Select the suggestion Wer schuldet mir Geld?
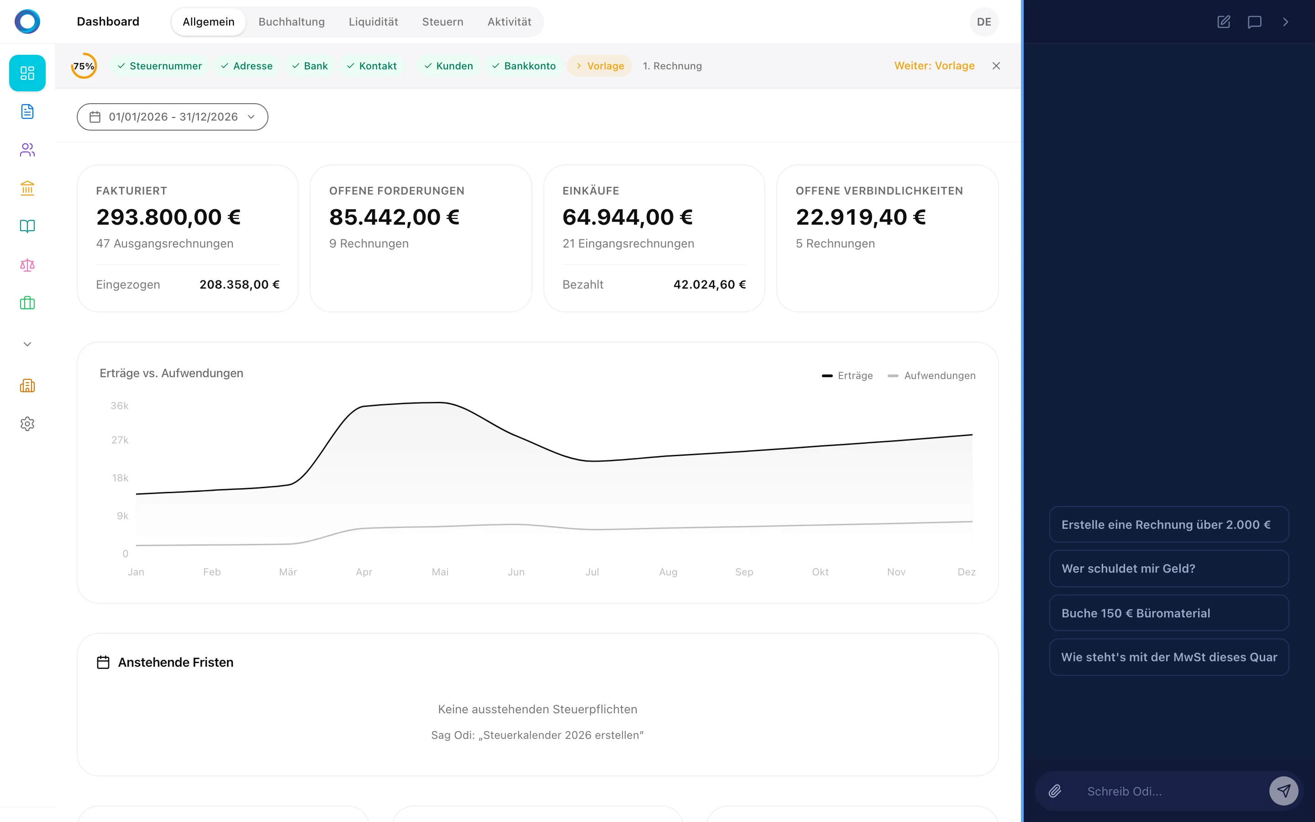The image size is (1315, 822). (x=1168, y=568)
